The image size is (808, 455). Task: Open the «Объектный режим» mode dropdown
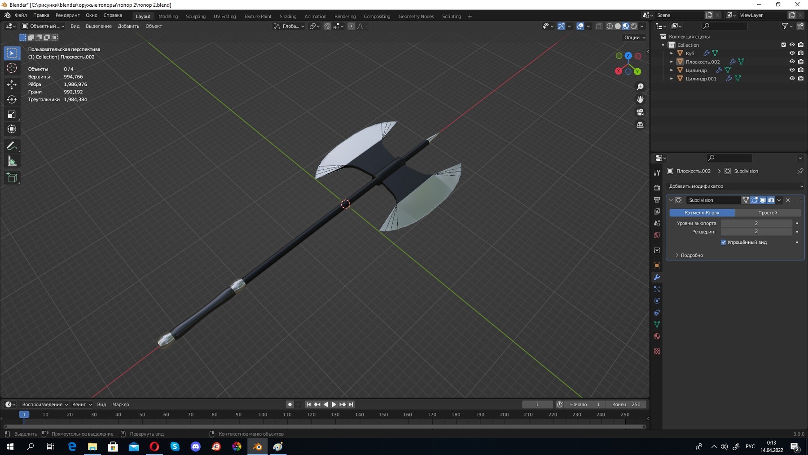pos(43,26)
